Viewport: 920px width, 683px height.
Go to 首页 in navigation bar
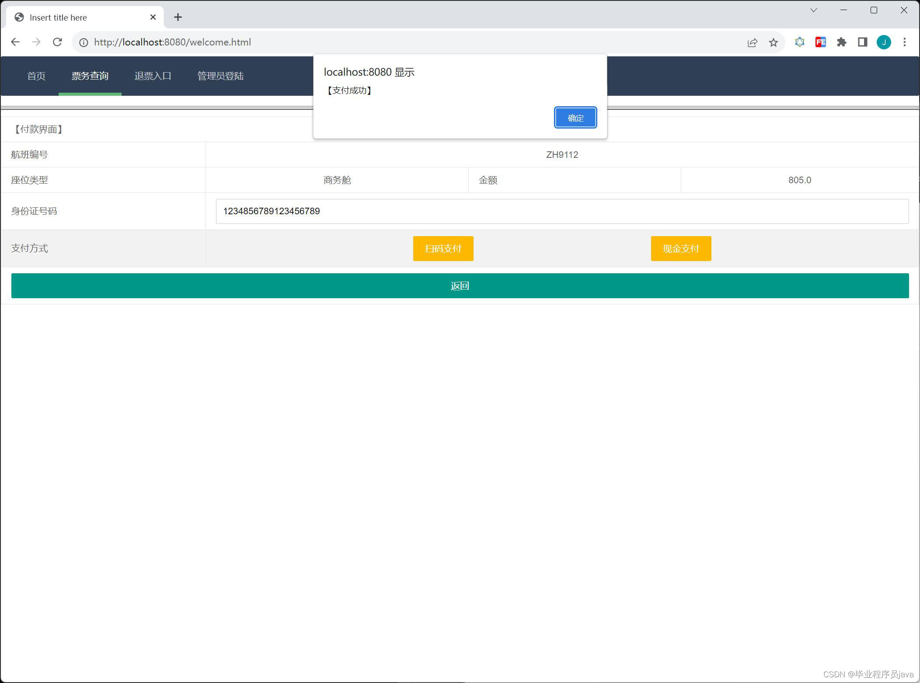coord(36,76)
